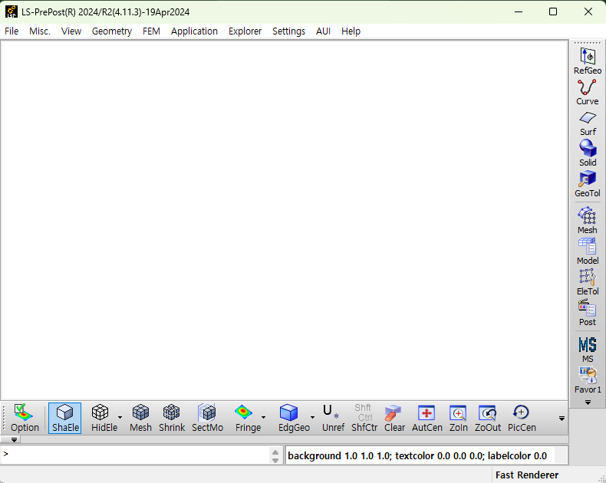This screenshot has width=606, height=483.
Task: Select the Curve tool
Action: point(588,92)
